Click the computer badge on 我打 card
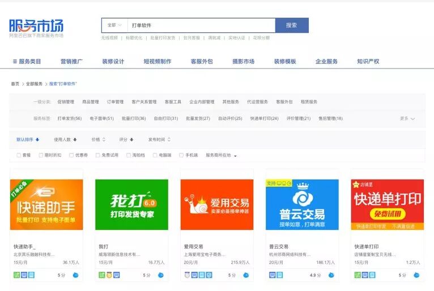The height and width of the screenshot is (291, 434). coord(117,275)
